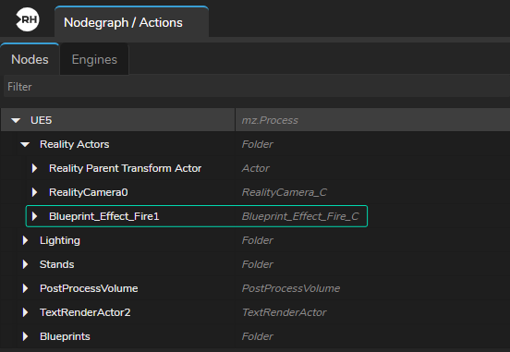
Task: Select the UE5 root node label
Action: 41,120
